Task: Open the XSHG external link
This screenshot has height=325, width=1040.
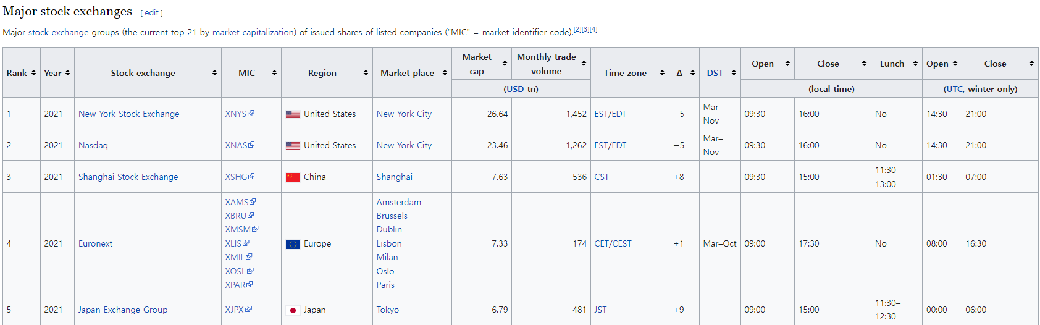Action: pyautogui.click(x=240, y=177)
